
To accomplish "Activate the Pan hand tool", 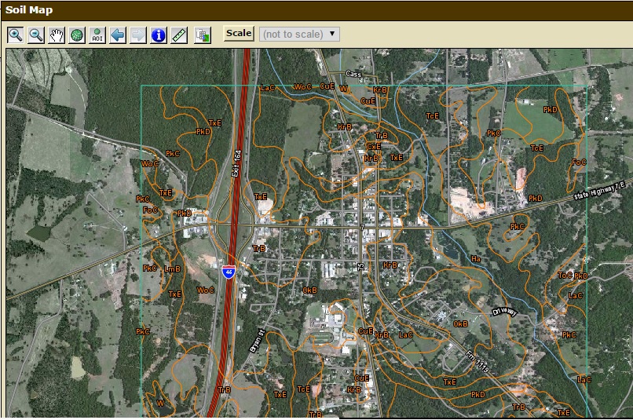I will [57, 35].
